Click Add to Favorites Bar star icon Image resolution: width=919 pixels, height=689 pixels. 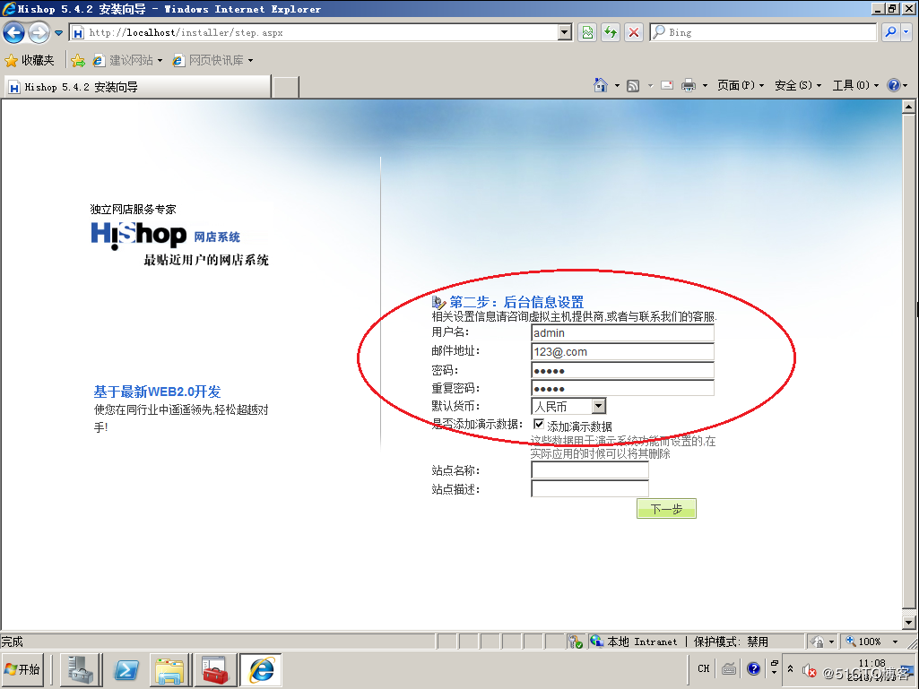(x=78, y=60)
